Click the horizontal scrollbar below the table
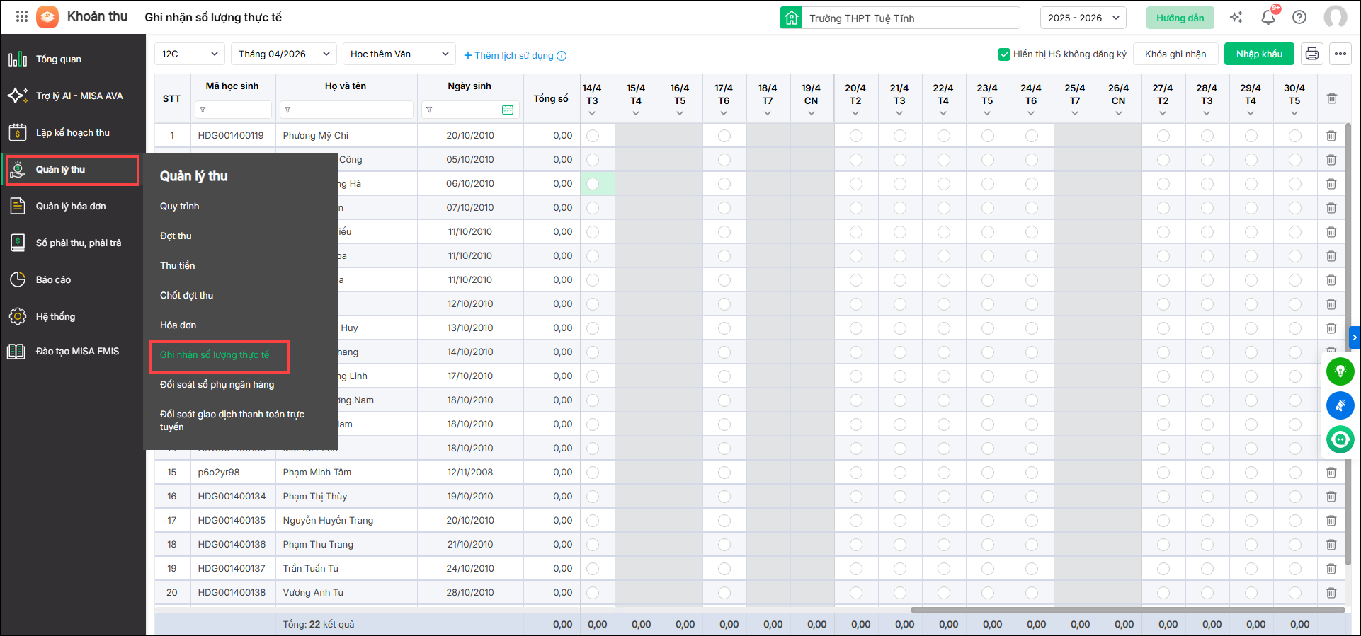Screen dimensions: 1361x636 coord(1126,609)
